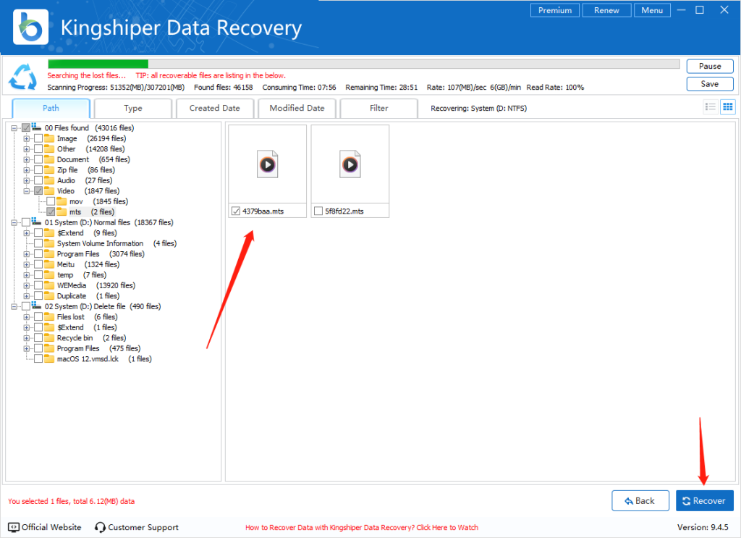
Task: Click the Premium button
Action: coord(555,10)
